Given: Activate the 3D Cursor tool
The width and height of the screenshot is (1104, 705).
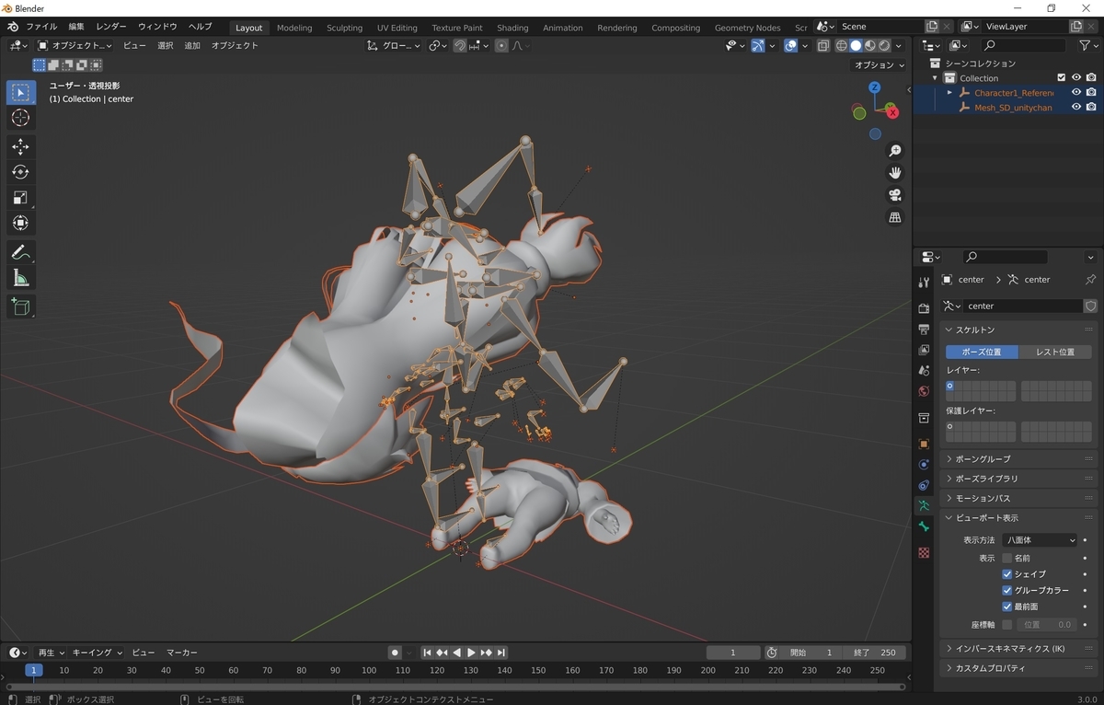Looking at the screenshot, I should (20, 118).
